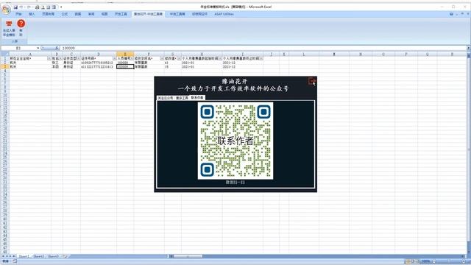The height and width of the screenshot is (265, 471).
Task: Click the fx insert function button
Action: (57, 48)
